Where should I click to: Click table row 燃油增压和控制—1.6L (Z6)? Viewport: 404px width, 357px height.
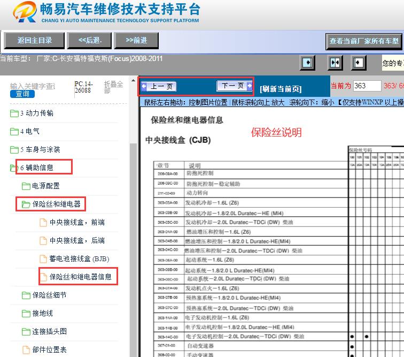pos(251,232)
